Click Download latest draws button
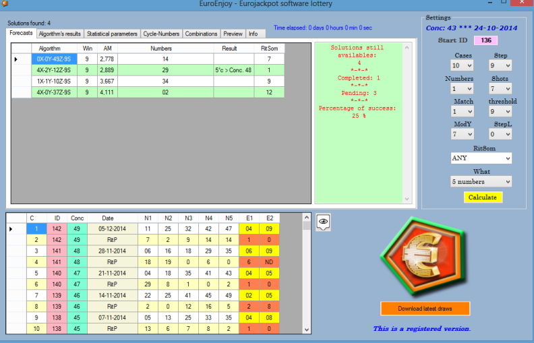This screenshot has width=534, height=343. (425, 308)
